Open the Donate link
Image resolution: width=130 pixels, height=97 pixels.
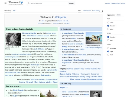[108, 3]
